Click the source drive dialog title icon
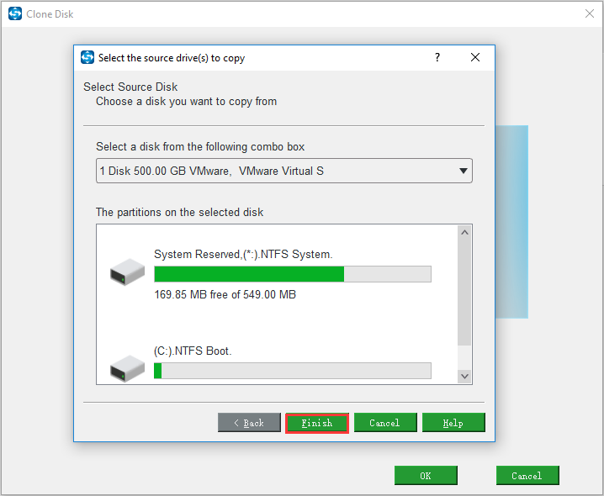 click(x=87, y=57)
